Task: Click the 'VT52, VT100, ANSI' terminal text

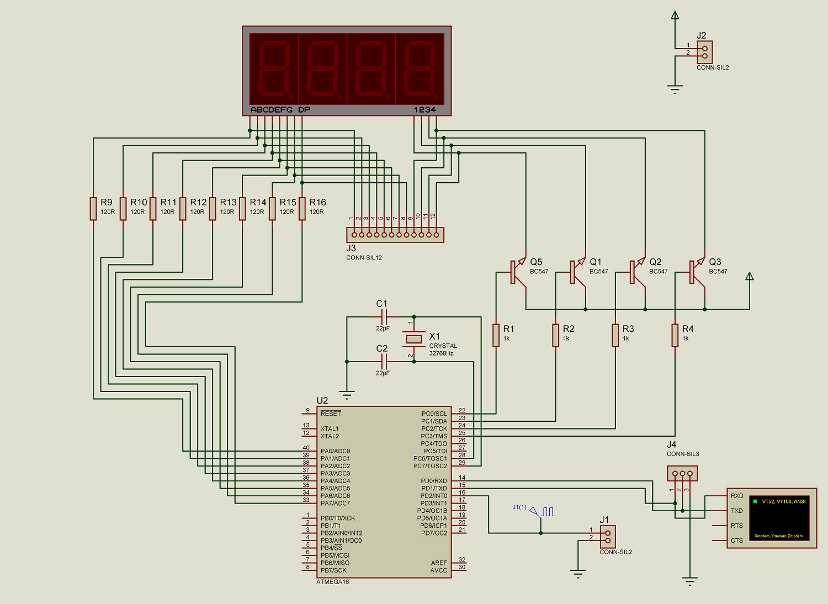Action: pyautogui.click(x=783, y=501)
